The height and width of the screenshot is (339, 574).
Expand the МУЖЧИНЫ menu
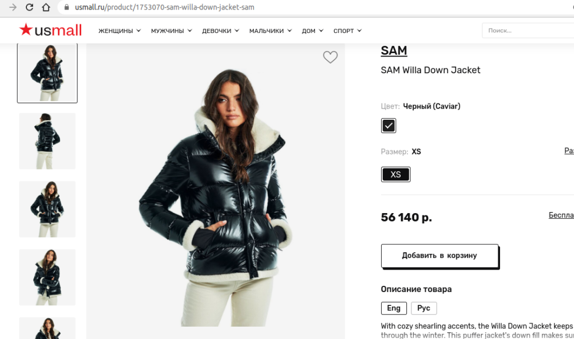pos(171,31)
